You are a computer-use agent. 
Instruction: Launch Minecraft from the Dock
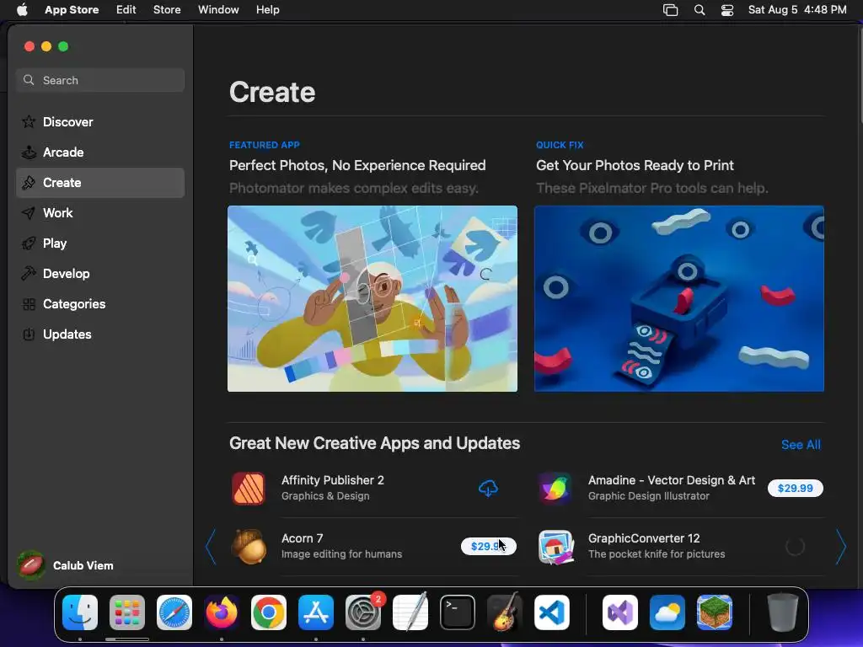(715, 612)
